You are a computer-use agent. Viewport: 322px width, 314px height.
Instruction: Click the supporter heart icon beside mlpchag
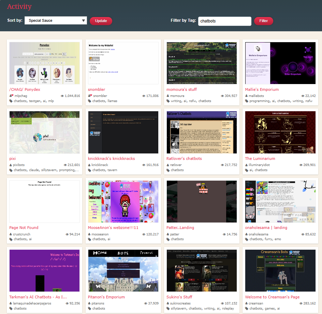tap(12, 95)
